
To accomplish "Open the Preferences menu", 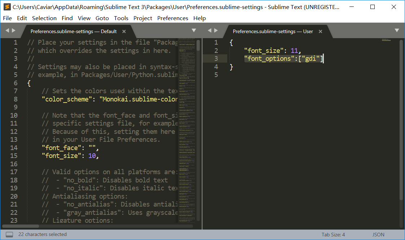I will click(x=172, y=18).
